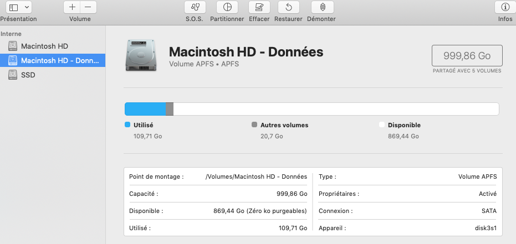Run S.O.S. first aid on volume
The width and height of the screenshot is (516, 244).
point(195,7)
